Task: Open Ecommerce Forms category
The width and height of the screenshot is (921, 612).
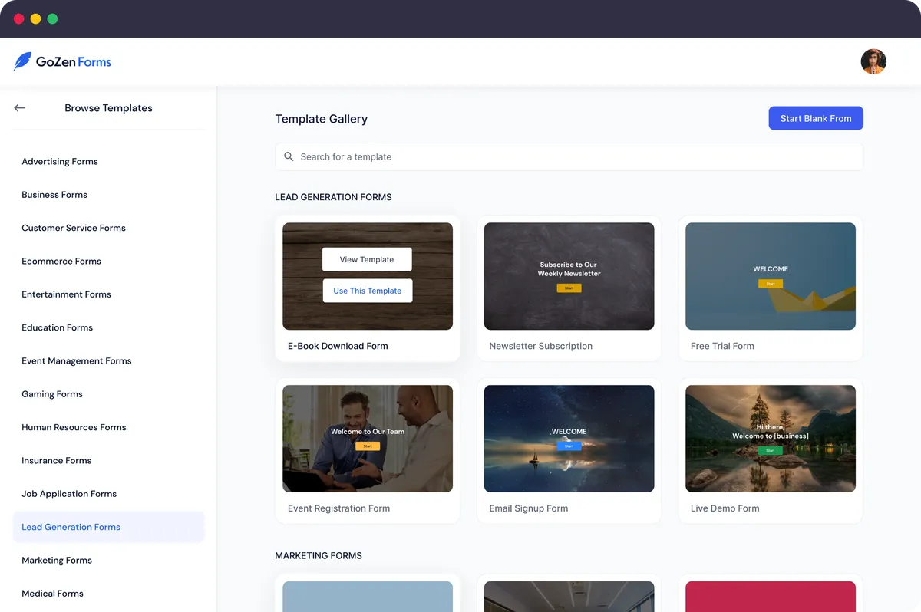Action: pyautogui.click(x=61, y=262)
